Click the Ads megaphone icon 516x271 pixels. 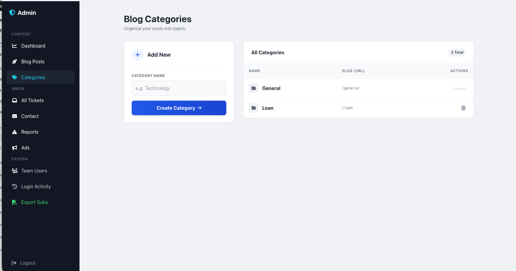pos(15,148)
